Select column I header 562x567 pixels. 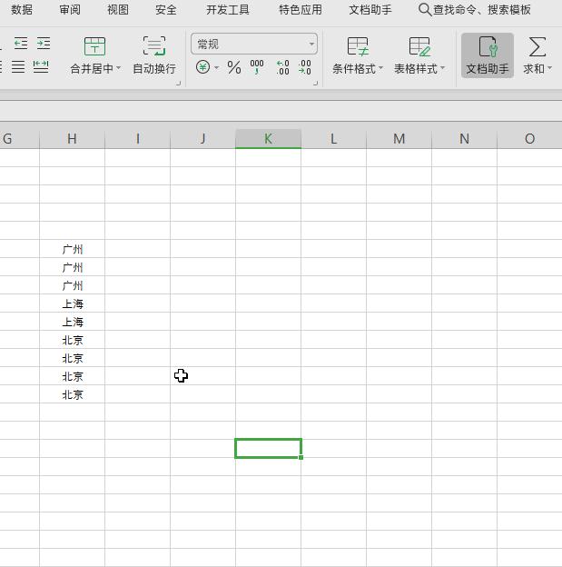(137, 138)
